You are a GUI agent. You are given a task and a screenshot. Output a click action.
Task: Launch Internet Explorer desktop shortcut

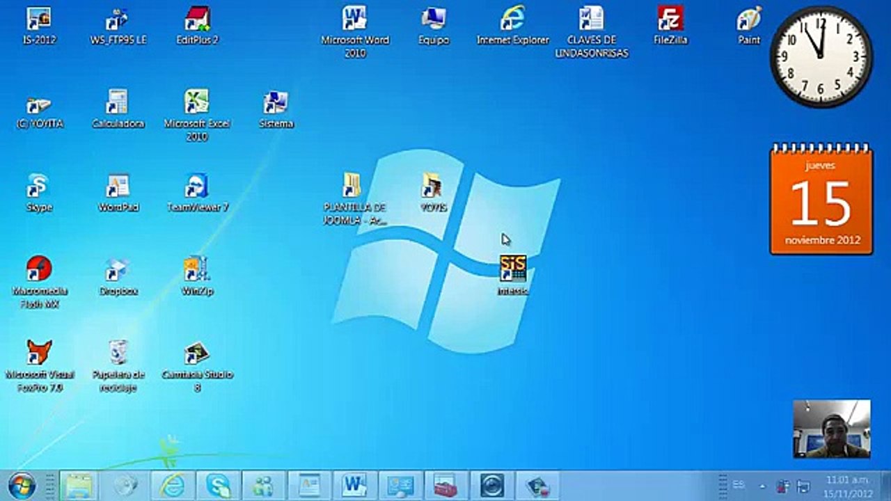click(x=513, y=26)
